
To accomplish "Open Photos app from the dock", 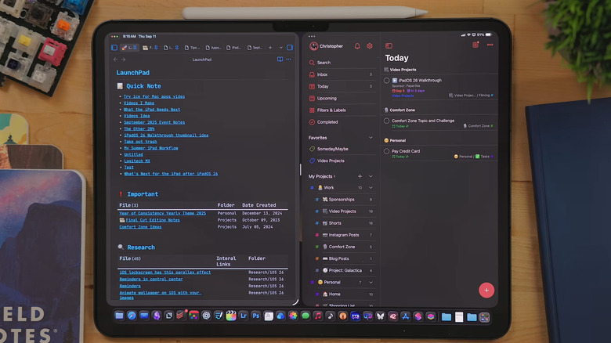I will tap(293, 316).
